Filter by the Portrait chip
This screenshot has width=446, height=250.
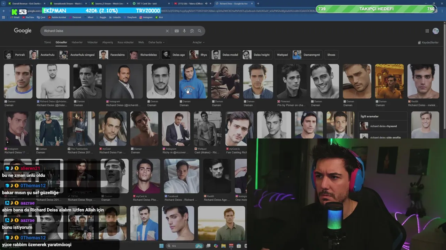coord(16,55)
